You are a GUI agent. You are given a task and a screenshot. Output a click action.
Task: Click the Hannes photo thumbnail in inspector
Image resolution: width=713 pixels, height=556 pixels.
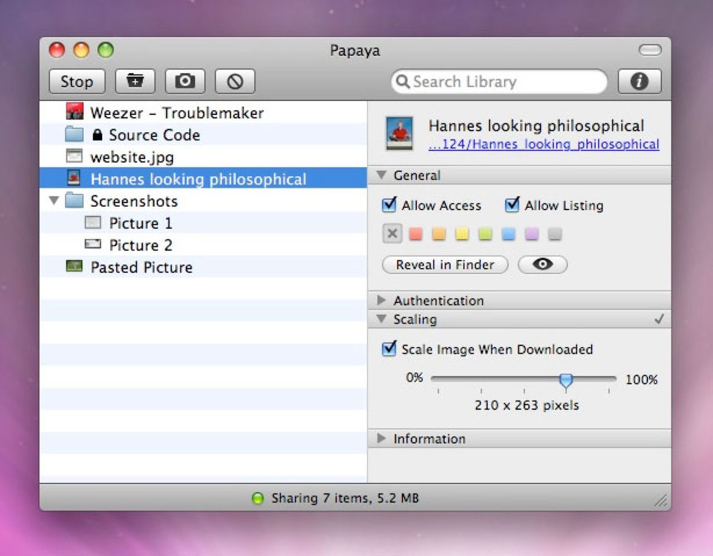click(x=399, y=133)
